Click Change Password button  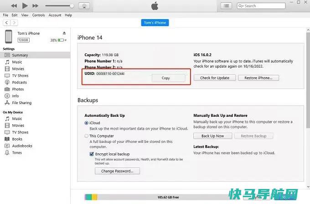click(x=117, y=171)
